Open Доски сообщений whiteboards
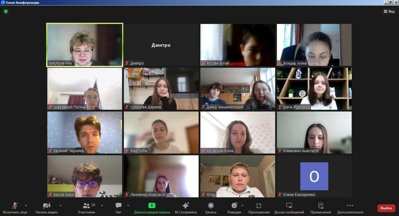 (x=289, y=208)
